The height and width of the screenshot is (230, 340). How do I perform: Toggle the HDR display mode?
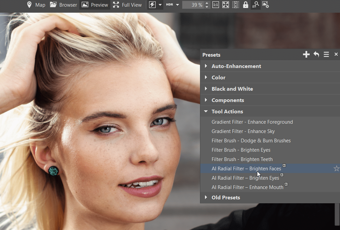pyautogui.click(x=172, y=5)
